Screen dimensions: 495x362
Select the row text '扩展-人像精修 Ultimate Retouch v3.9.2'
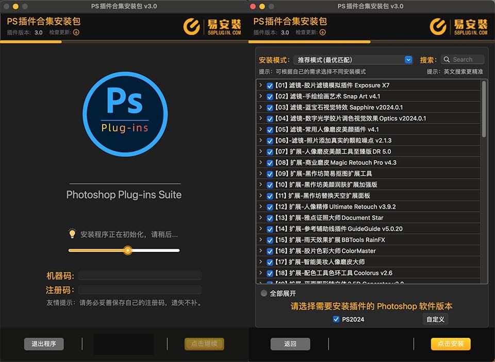342,207
